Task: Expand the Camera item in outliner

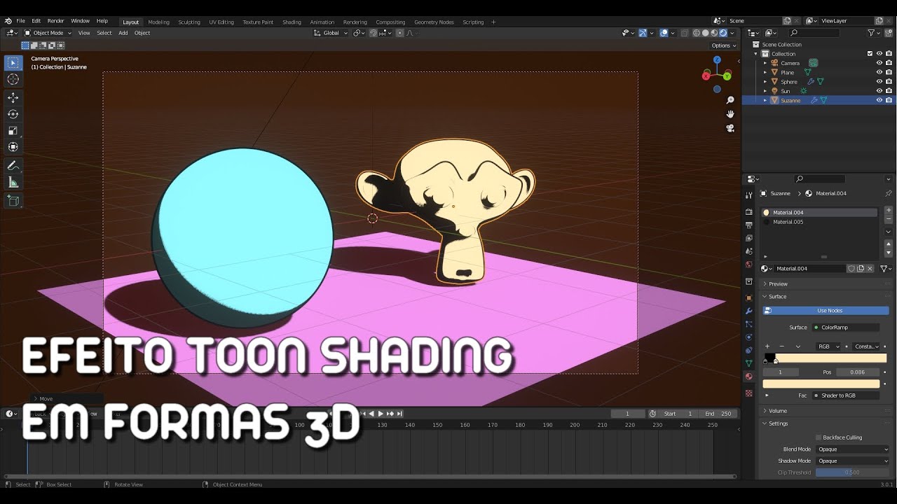Action: tap(765, 63)
